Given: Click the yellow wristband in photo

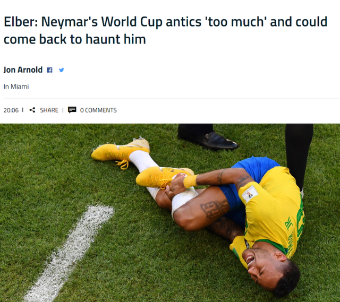Looking at the screenshot, I should (190, 181).
